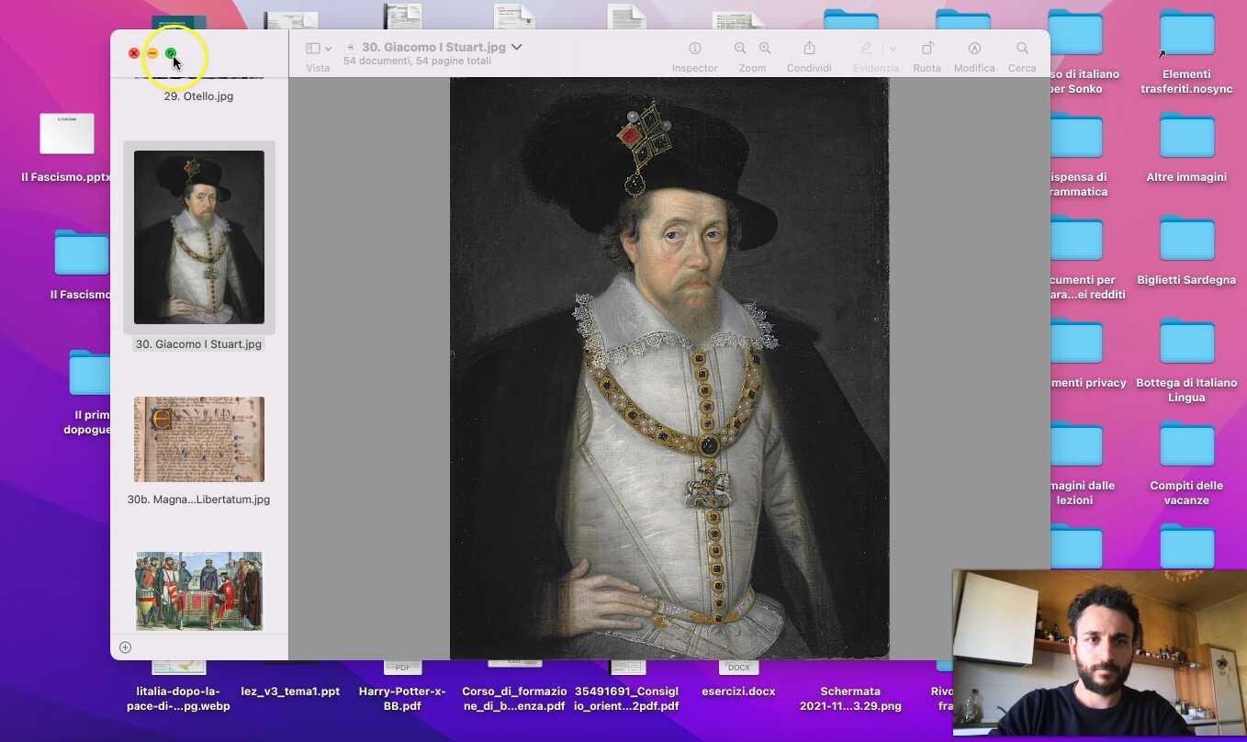
Task: Click the 30. Giacomo I Stuart.jpg sidebar label
Action: [199, 344]
